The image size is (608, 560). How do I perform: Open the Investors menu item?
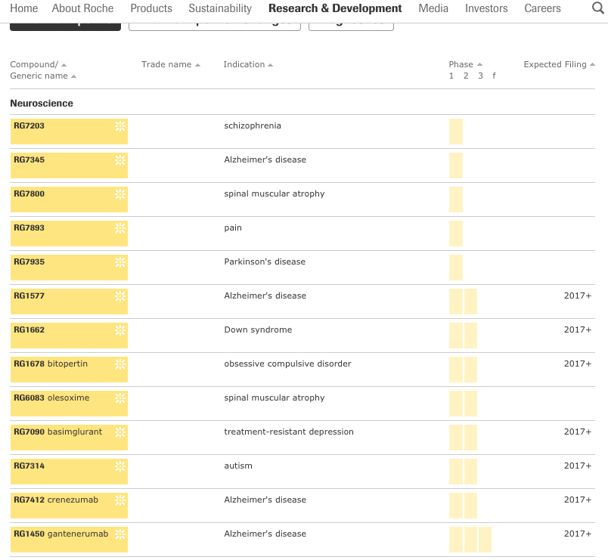click(486, 8)
